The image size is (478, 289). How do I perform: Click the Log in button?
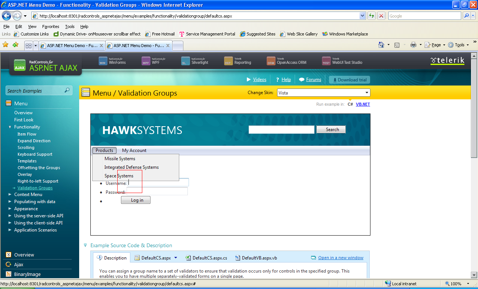(x=136, y=200)
